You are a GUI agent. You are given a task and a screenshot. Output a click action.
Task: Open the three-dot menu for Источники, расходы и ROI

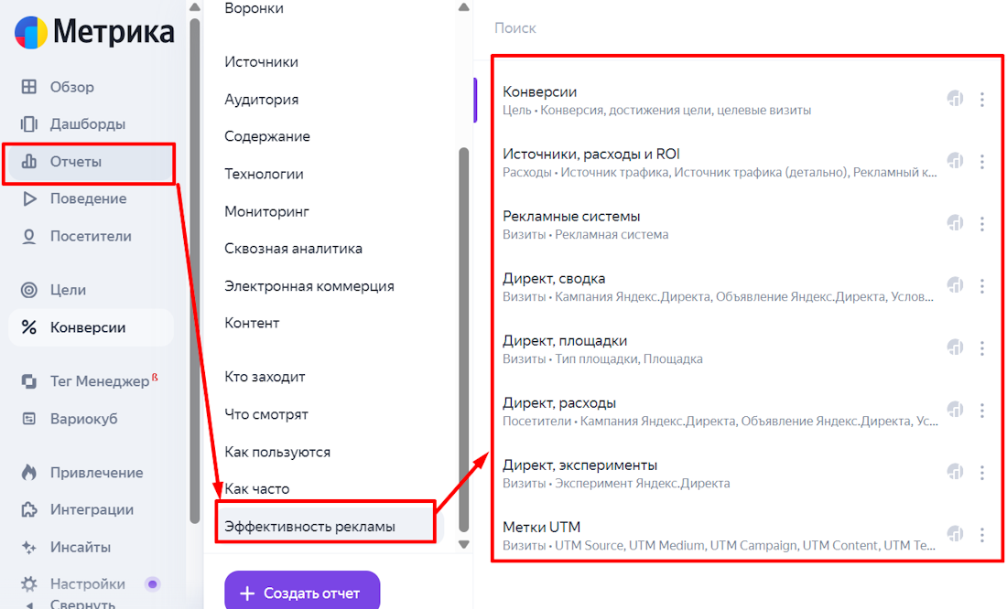coord(982,160)
